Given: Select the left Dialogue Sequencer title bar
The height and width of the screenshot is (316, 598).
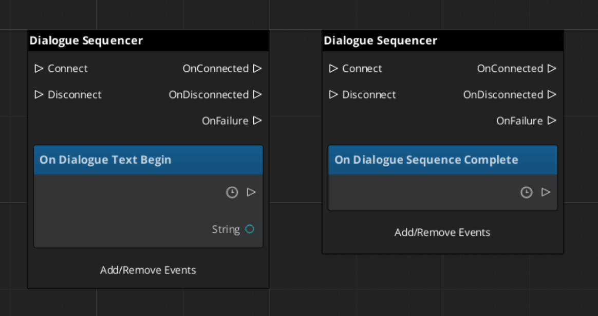Looking at the screenshot, I should [x=148, y=41].
